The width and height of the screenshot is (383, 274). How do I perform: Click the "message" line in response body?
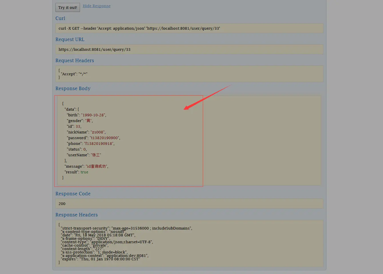(86, 166)
